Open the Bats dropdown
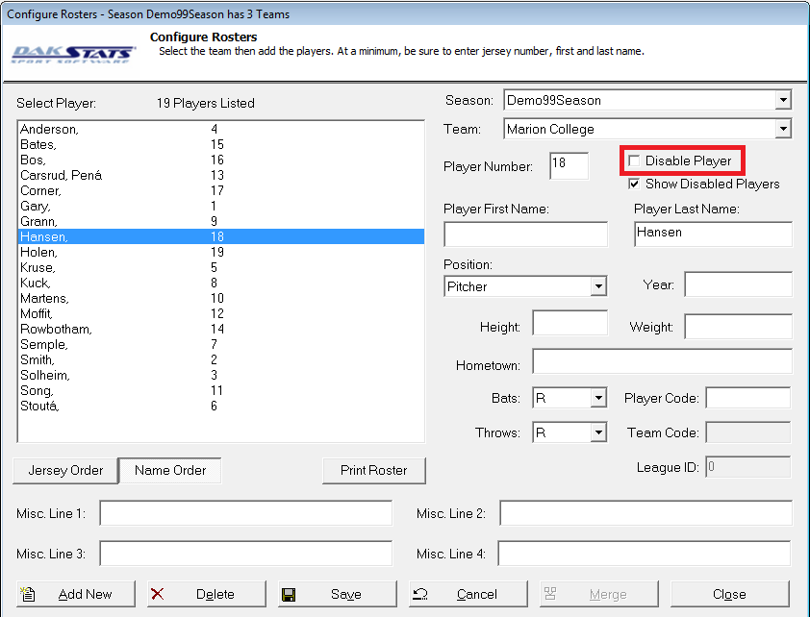 coord(597,397)
